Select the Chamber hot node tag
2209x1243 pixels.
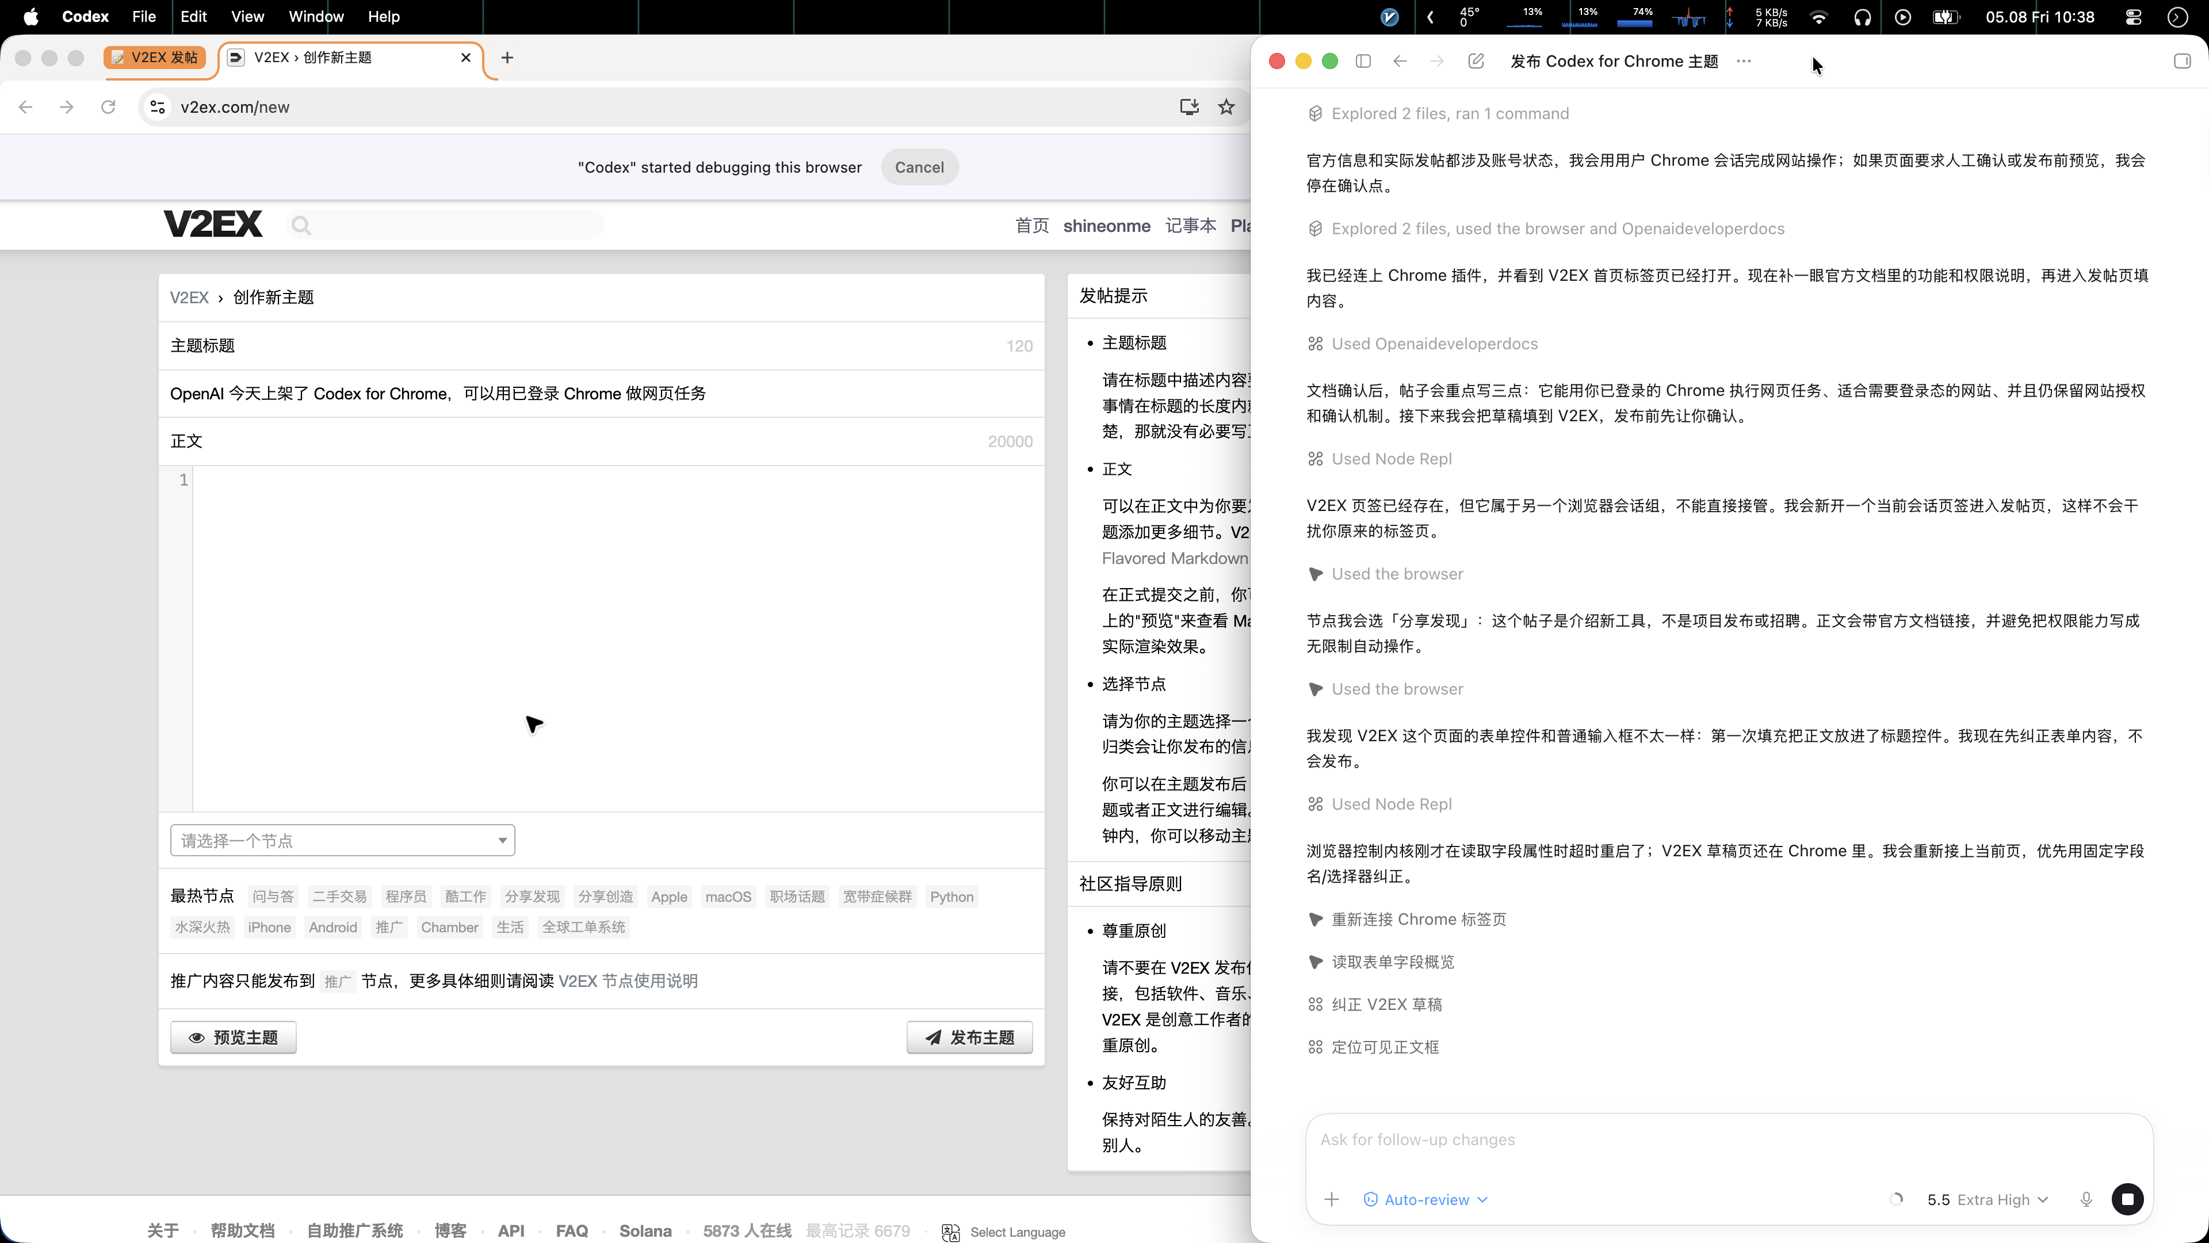pos(449,927)
